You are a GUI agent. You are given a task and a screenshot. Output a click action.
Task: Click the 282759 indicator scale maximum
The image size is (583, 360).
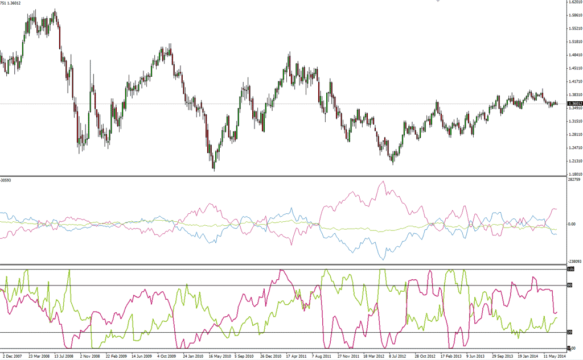click(x=574, y=180)
